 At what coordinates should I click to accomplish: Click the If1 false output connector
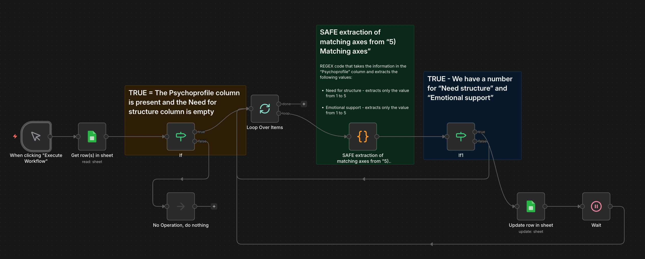coord(475,141)
